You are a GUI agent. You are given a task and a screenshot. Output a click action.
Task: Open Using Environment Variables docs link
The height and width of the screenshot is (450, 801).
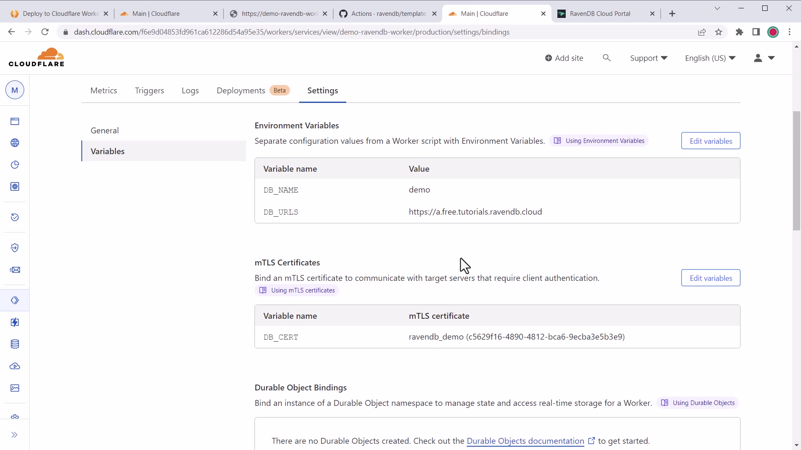click(599, 141)
